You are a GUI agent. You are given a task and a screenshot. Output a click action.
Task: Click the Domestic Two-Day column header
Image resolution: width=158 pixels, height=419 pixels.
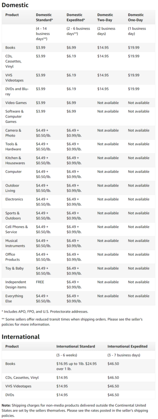105,17
